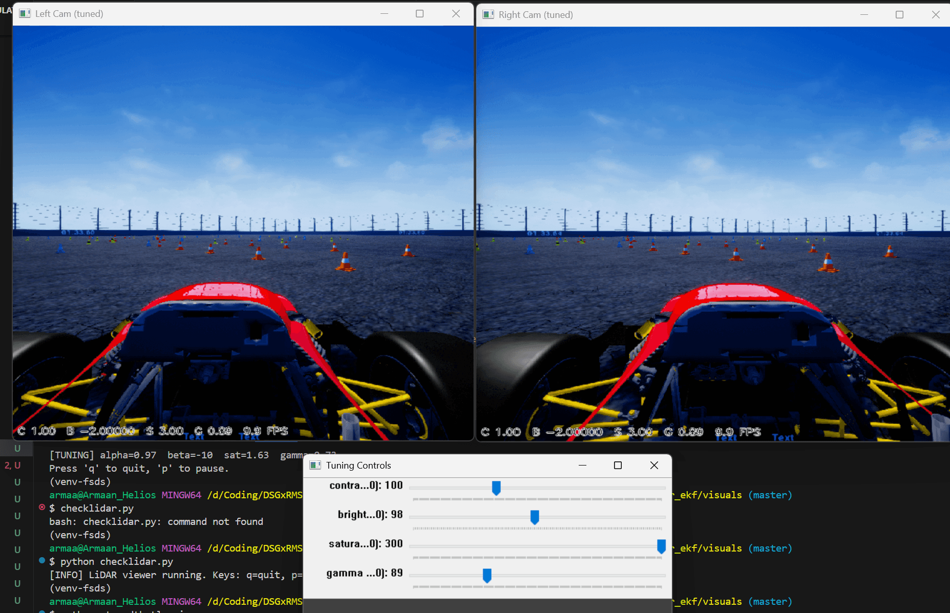Click the gamma slider handle
950x613 pixels.
click(487, 576)
